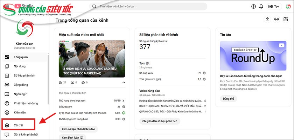Click the notifications icon beside help
Screen dimensions: 294x140
pyautogui.click(x=262, y=6)
